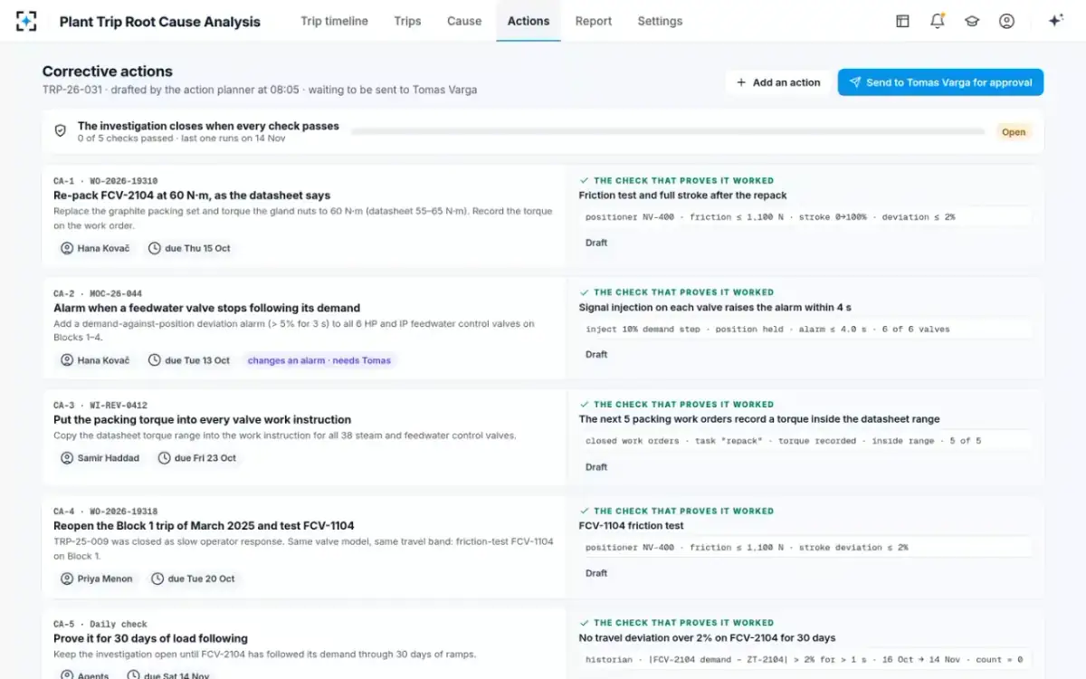Click the 'closed work orders' check criteria line

coord(805,442)
